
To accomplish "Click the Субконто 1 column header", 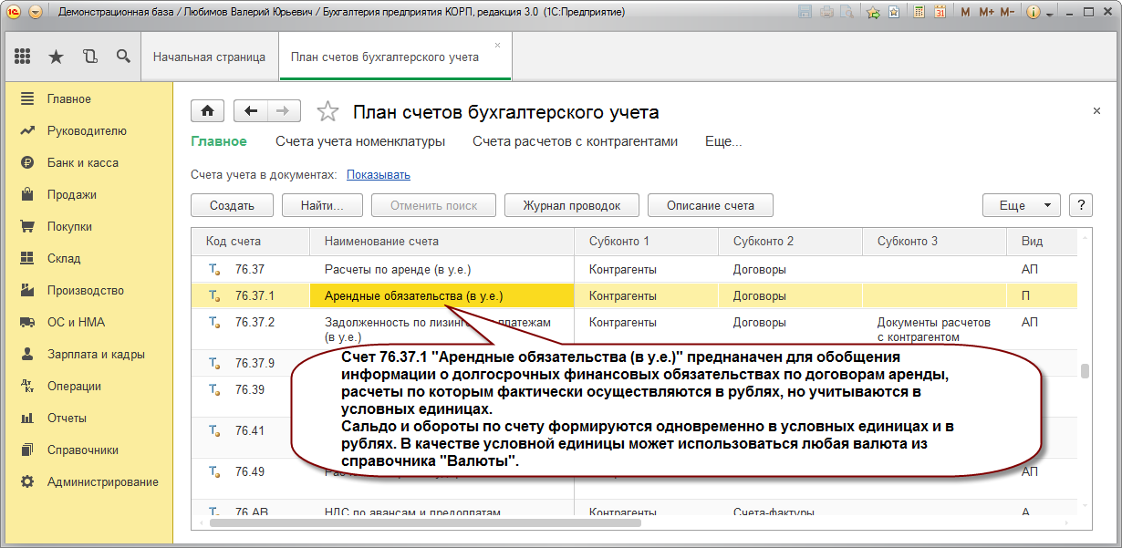I will [x=647, y=242].
